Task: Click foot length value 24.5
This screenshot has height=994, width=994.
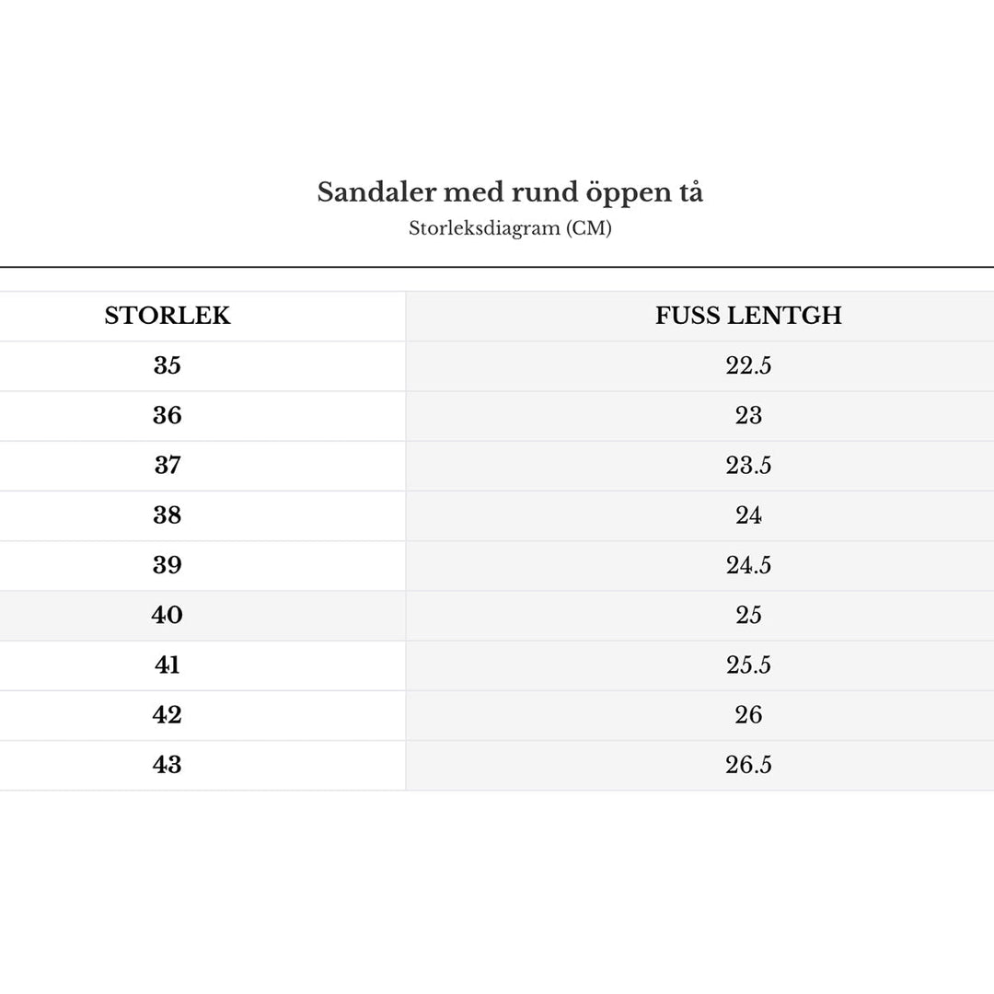Action: coord(748,565)
